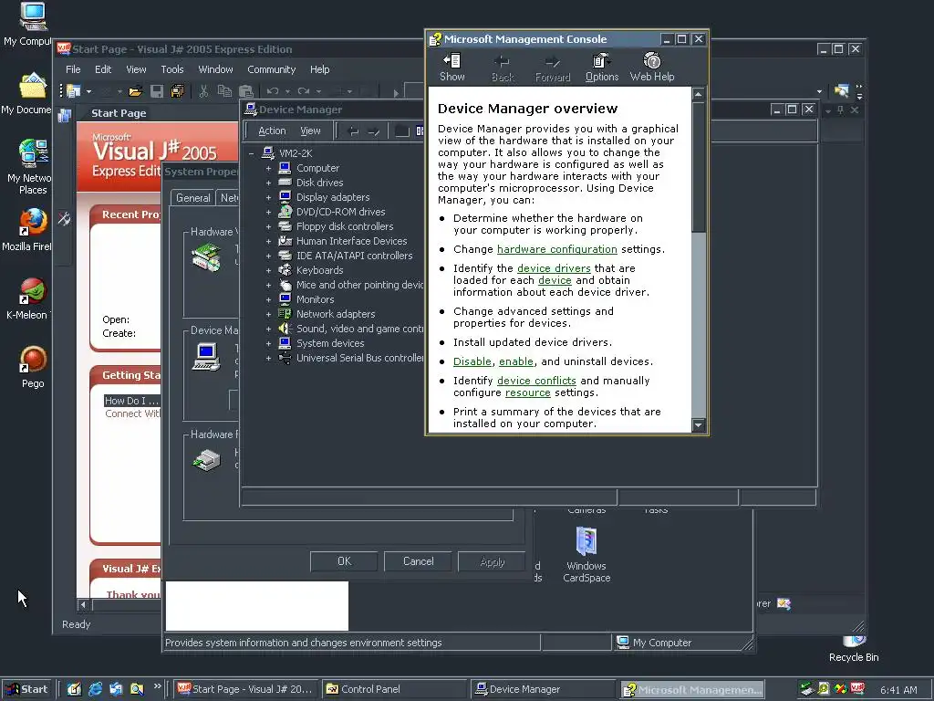Open View menu in Device Manager

coord(310,131)
